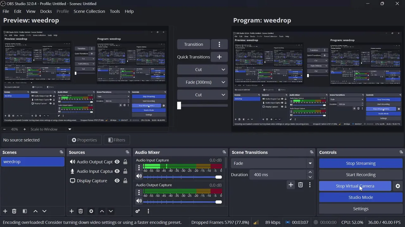Open Scale to Window dropdown

point(51,129)
